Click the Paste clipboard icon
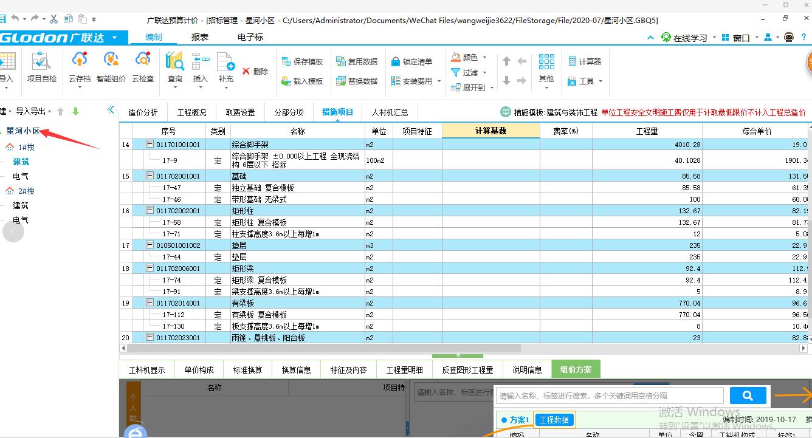The width and height of the screenshot is (812, 438). [x=83, y=19]
